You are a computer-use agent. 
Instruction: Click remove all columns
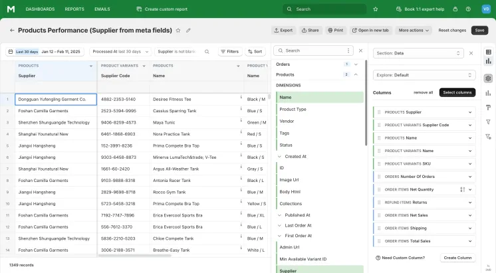point(423,92)
